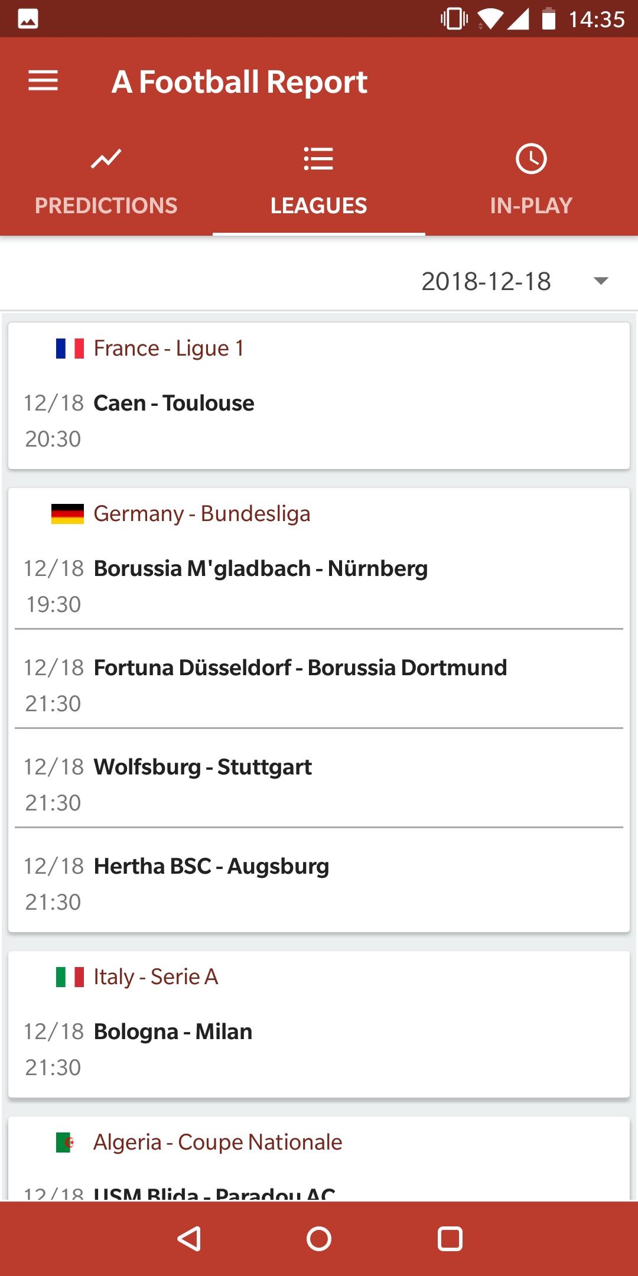Viewport: 638px width, 1276px height.
Task: Tap the Algerian flag icon
Action: [x=66, y=1142]
